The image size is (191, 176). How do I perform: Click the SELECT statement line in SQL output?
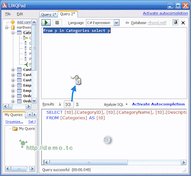coord(116,112)
